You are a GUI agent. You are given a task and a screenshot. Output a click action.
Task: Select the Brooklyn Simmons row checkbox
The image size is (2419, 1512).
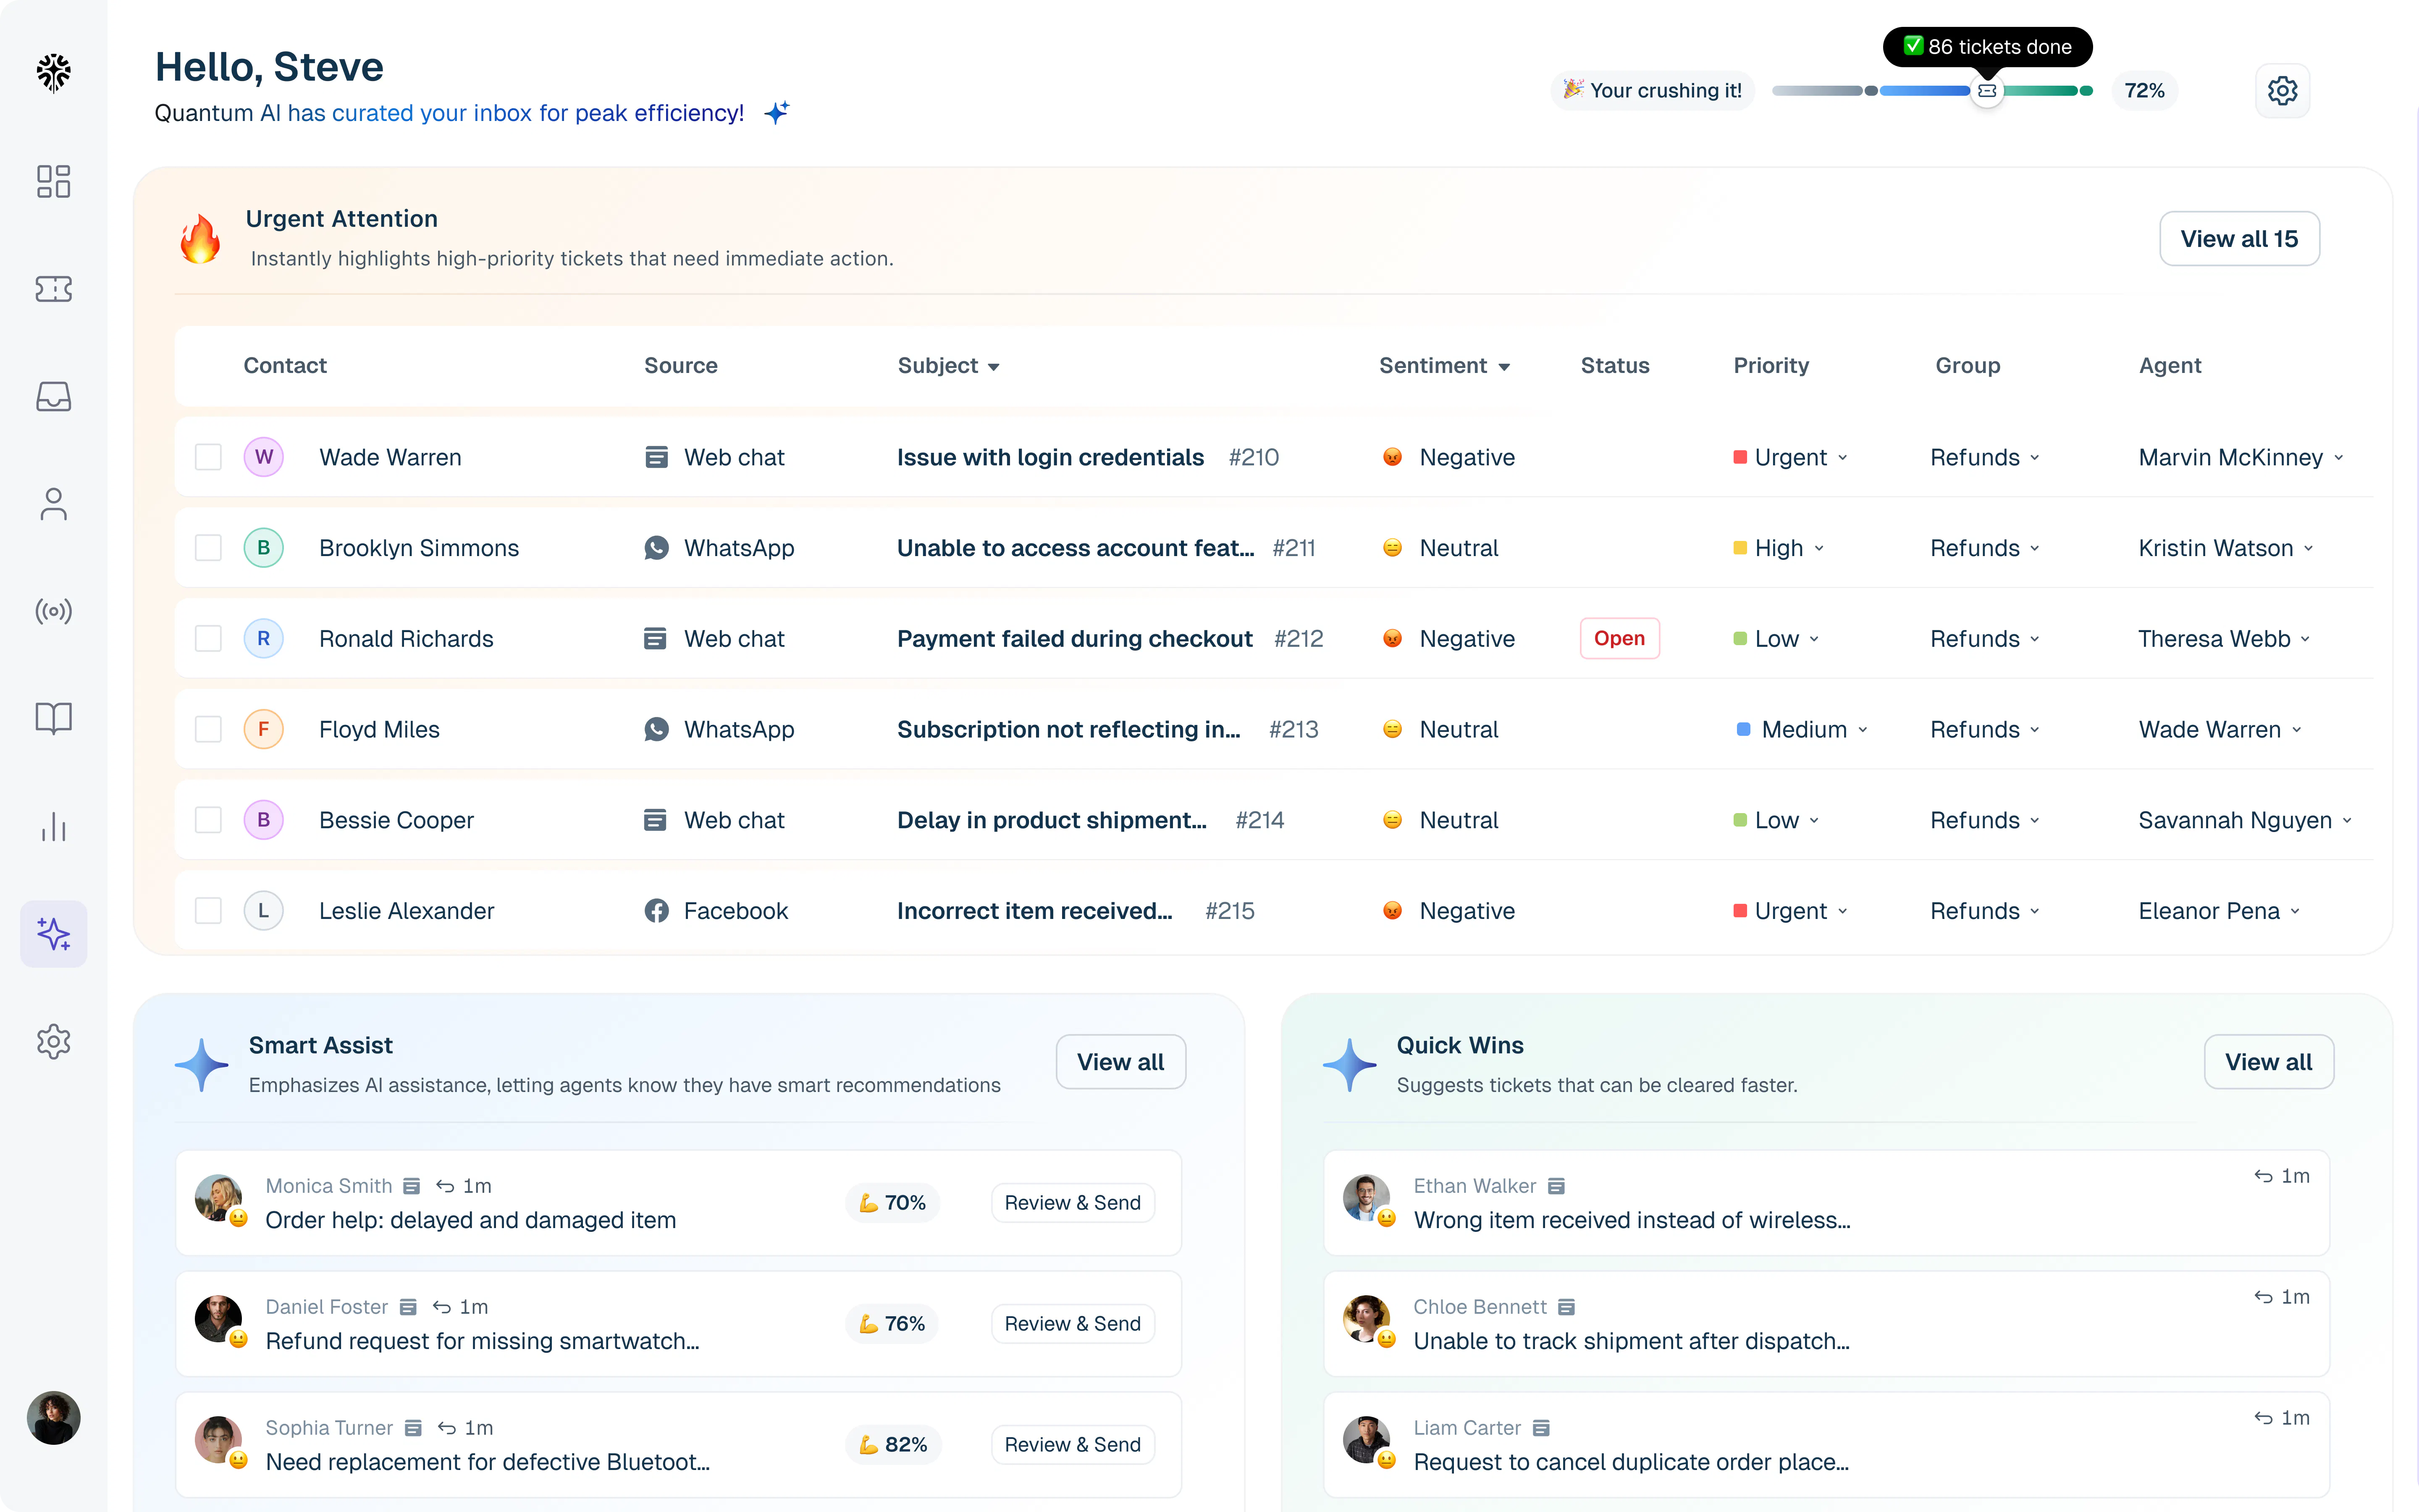tap(208, 548)
